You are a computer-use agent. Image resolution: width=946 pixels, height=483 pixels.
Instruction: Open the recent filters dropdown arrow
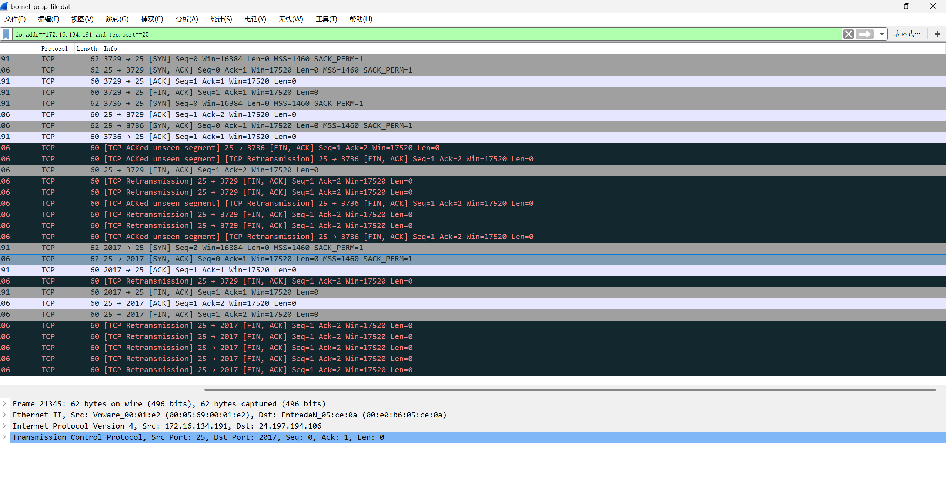point(882,34)
